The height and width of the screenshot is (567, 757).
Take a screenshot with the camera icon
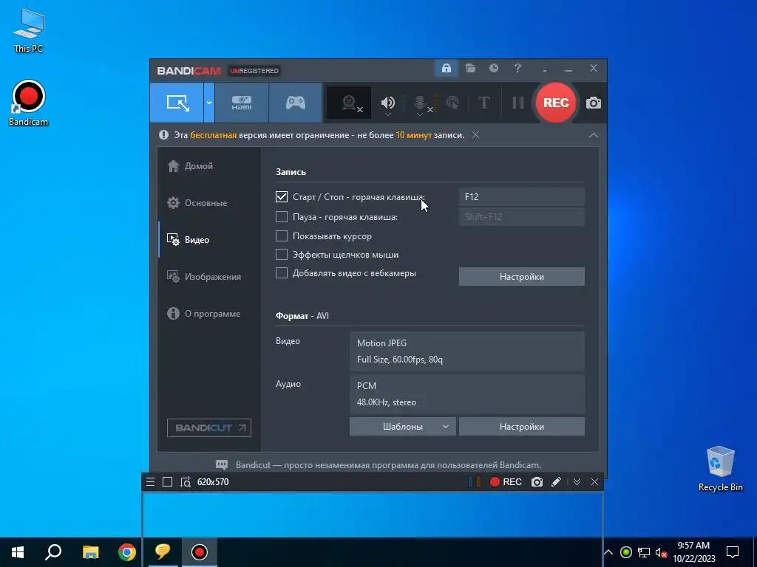point(594,103)
